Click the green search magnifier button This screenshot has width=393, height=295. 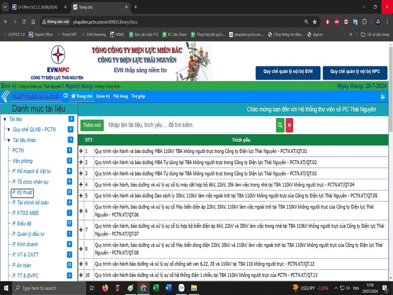pos(280,125)
